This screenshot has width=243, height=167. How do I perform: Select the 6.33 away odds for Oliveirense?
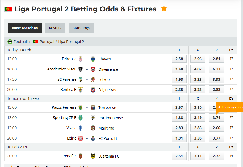216,69
